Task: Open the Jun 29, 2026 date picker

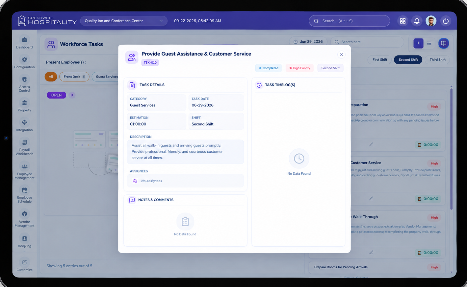Action: pyautogui.click(x=308, y=42)
